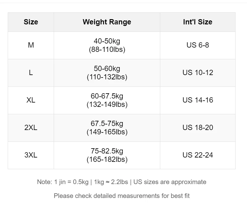Screen dimensions: 247x210
Task: Click the jin conversion note text
Action: [122, 182]
